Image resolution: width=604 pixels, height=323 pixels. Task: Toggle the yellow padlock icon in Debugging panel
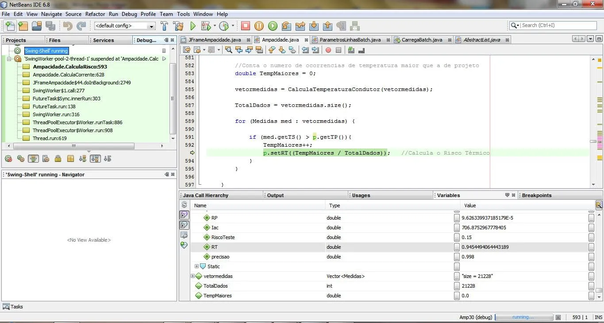click(58, 159)
